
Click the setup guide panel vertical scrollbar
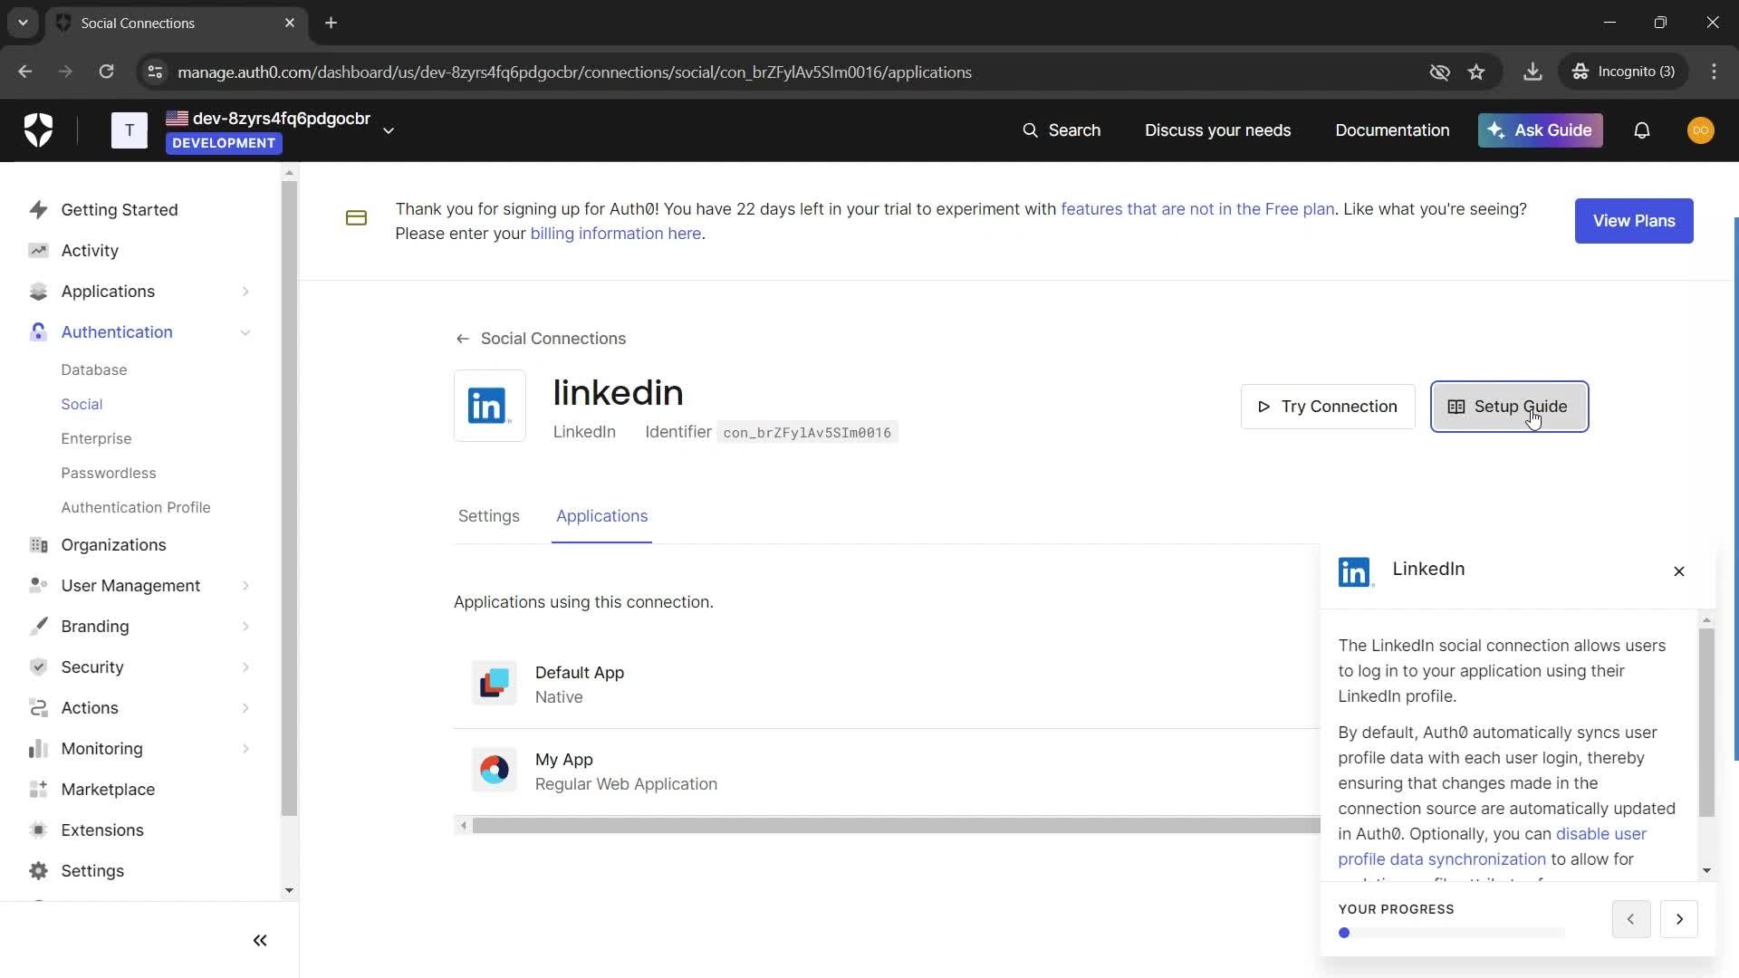(1706, 722)
